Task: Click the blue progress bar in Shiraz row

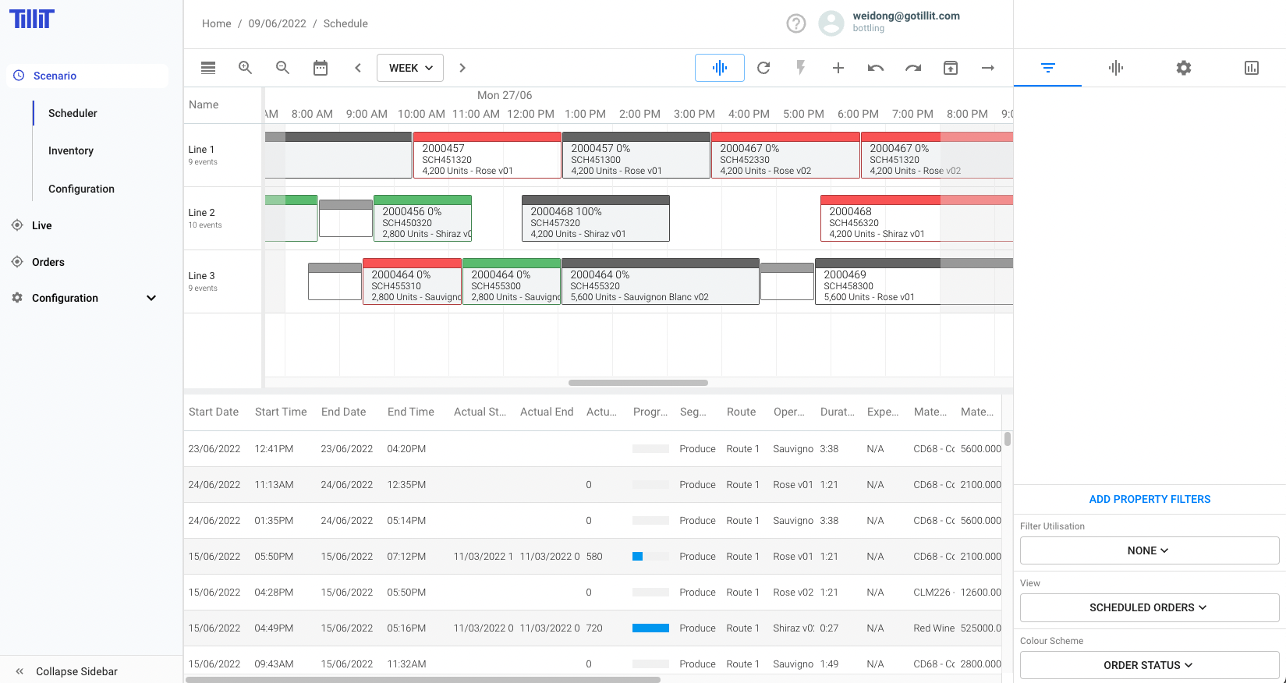Action: coord(650,628)
